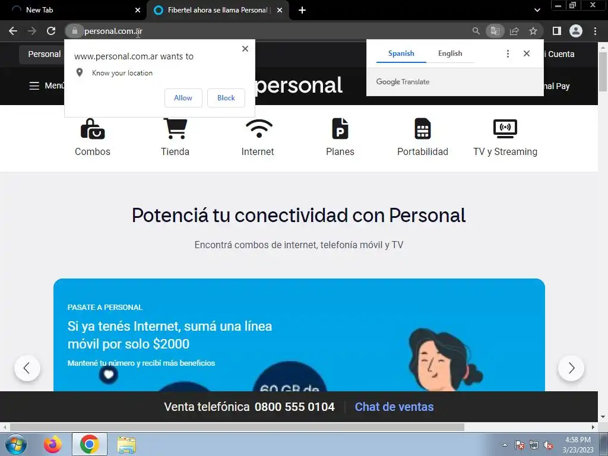Click the Google Translate icon in the address bar

495,31
